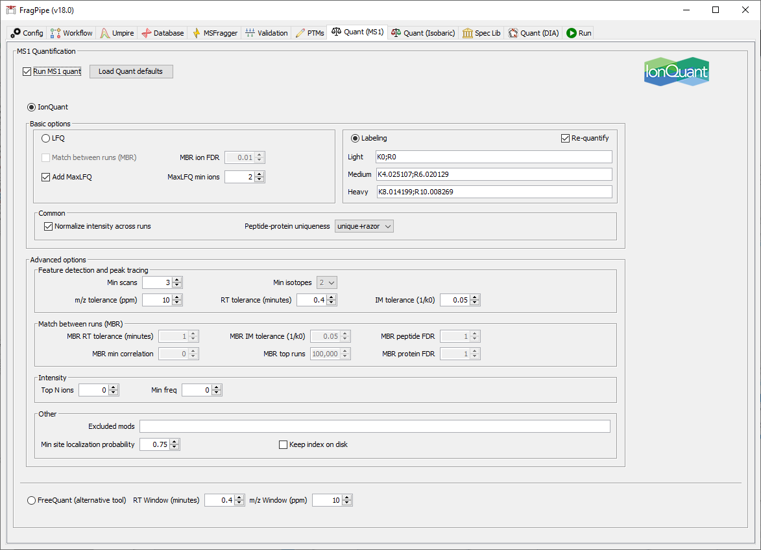Click the Top N ions value field
Viewport: 761px width, 550px height.
(x=93, y=390)
